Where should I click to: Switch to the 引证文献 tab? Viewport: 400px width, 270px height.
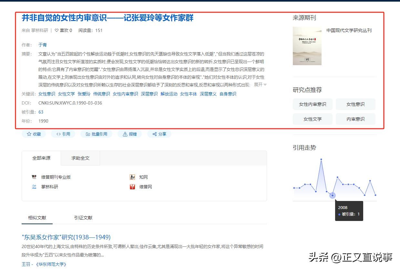83,218
